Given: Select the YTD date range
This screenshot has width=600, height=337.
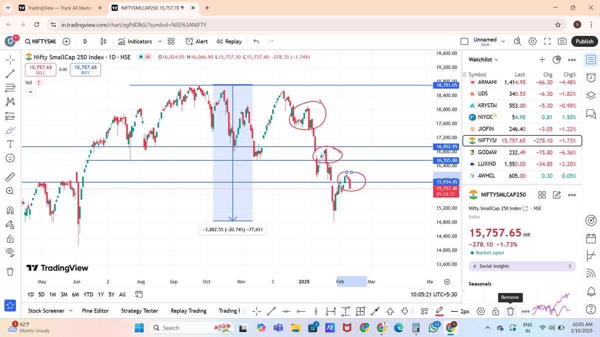Looking at the screenshot, I should point(88,295).
